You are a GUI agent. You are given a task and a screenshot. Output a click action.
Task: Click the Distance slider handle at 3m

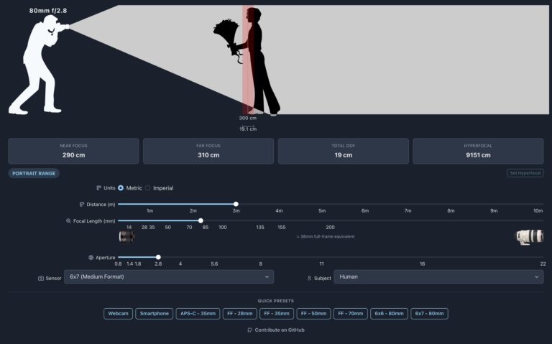[x=236, y=204]
